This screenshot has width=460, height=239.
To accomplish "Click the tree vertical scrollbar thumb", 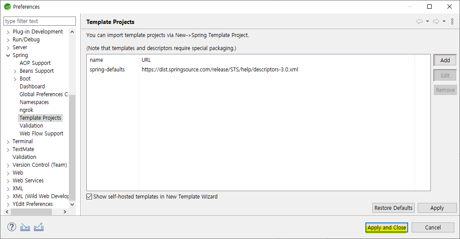I will (x=72, y=147).
